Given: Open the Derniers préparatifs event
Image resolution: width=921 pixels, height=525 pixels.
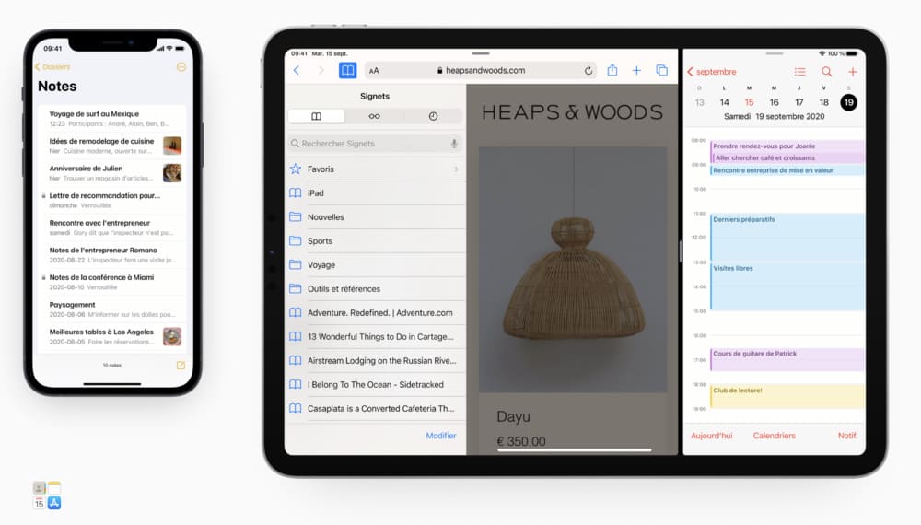Looking at the screenshot, I should tap(787, 238).
